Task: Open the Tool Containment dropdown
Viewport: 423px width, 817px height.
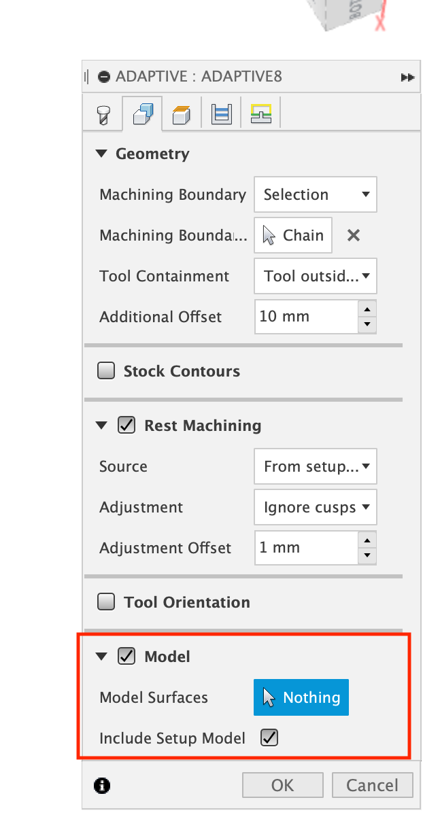Action: tap(316, 276)
